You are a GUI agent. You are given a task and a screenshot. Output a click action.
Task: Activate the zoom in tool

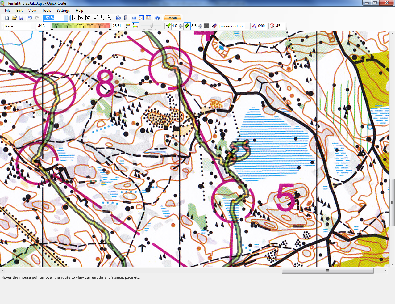pyautogui.click(x=102, y=18)
